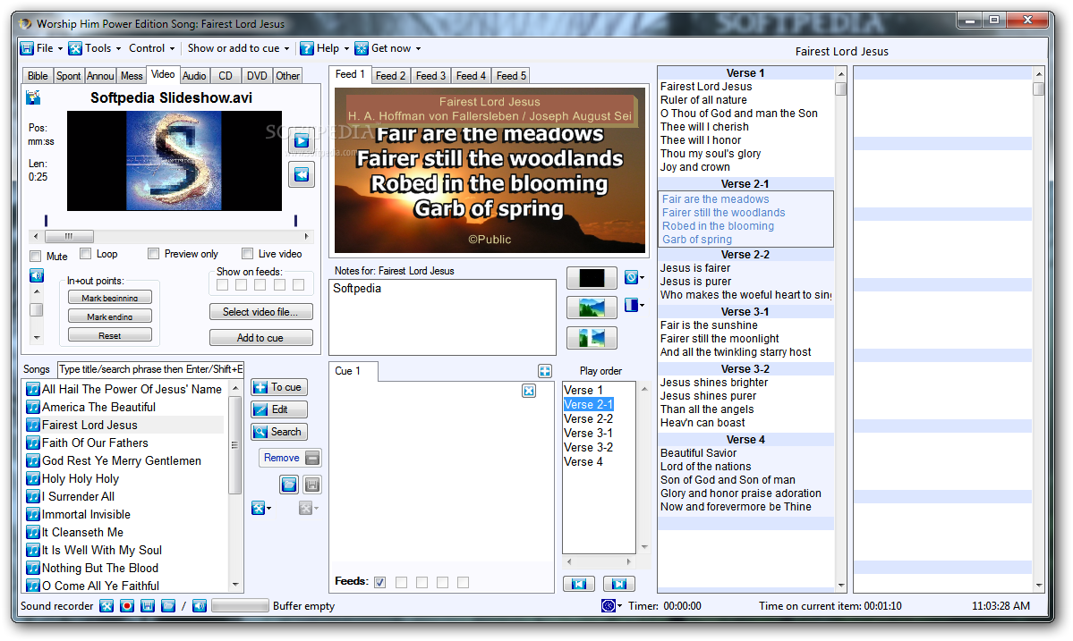The image size is (1073, 641).
Task: Enable the Loop checkbox
Action: tap(86, 254)
